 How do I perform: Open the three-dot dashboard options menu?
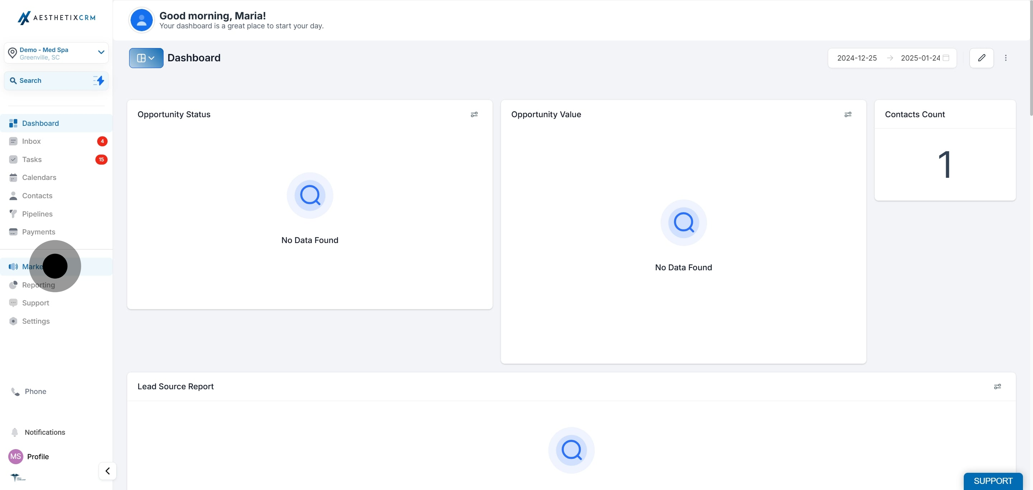(x=1005, y=58)
